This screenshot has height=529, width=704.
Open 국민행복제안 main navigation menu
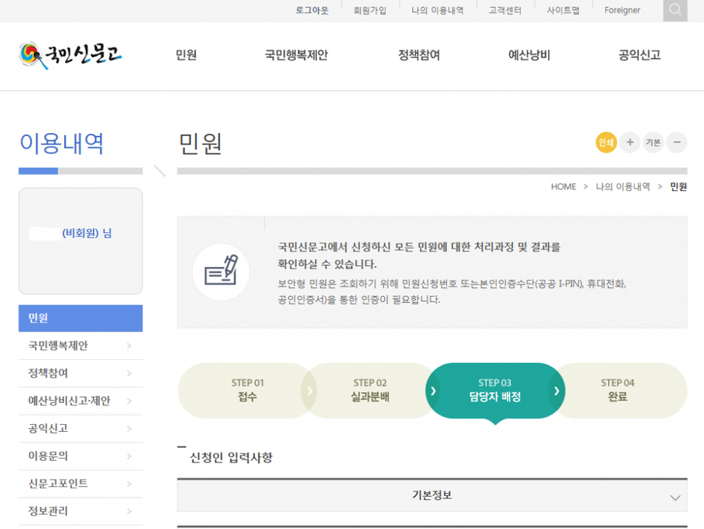click(x=296, y=55)
